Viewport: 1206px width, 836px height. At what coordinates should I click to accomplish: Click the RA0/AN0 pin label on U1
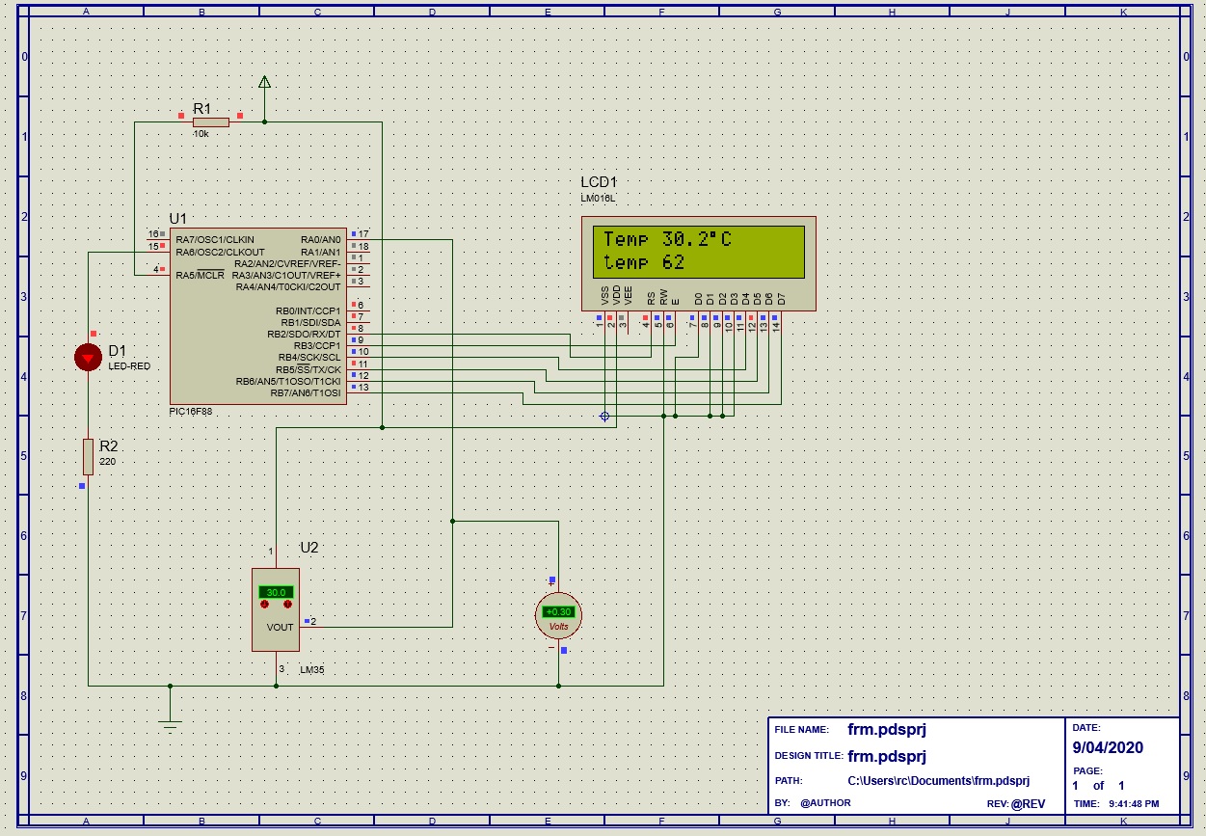pyautogui.click(x=320, y=240)
